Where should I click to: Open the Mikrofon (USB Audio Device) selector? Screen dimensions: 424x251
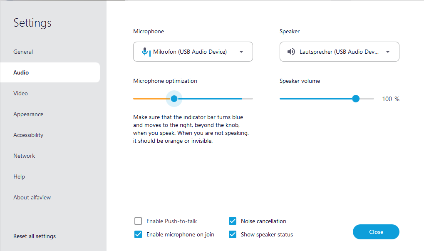190,52
